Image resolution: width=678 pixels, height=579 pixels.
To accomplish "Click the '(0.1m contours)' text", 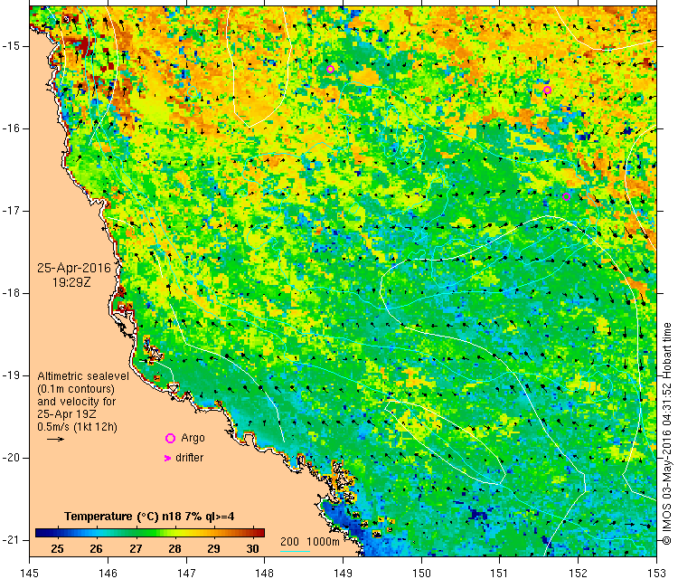I will [x=76, y=389].
